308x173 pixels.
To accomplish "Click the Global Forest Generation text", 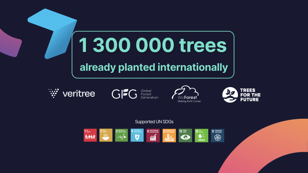I will (x=149, y=94).
